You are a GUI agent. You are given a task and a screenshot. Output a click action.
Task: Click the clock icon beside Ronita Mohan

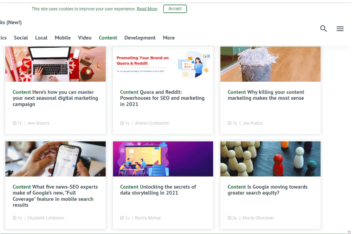click(x=122, y=218)
